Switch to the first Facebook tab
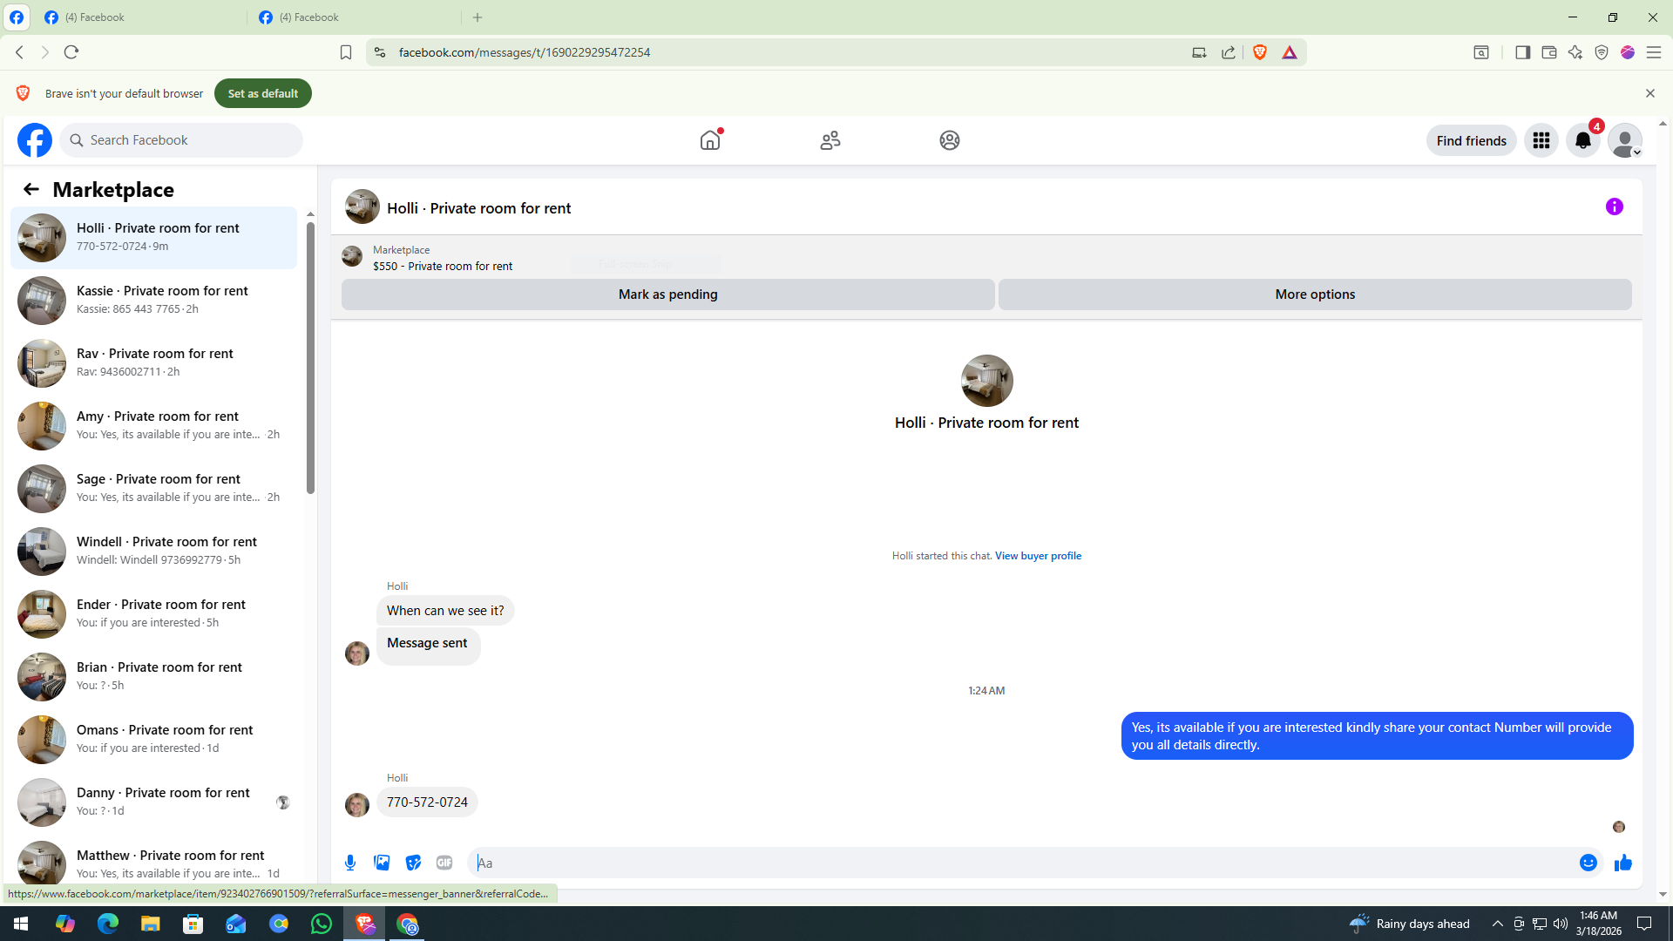This screenshot has height=941, width=1673. (x=139, y=17)
